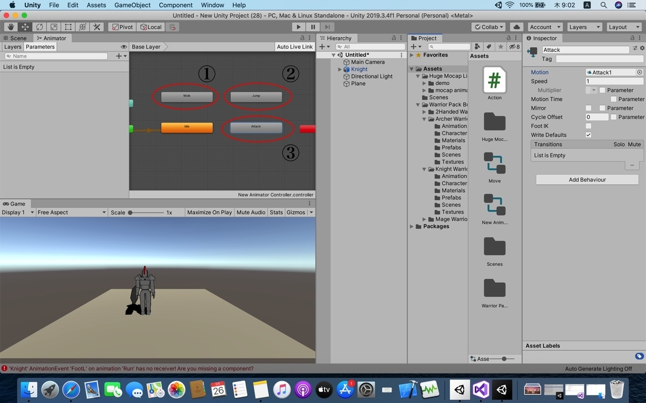Toggle hidden packages visibility icon
646x403 pixels.
coord(514,47)
